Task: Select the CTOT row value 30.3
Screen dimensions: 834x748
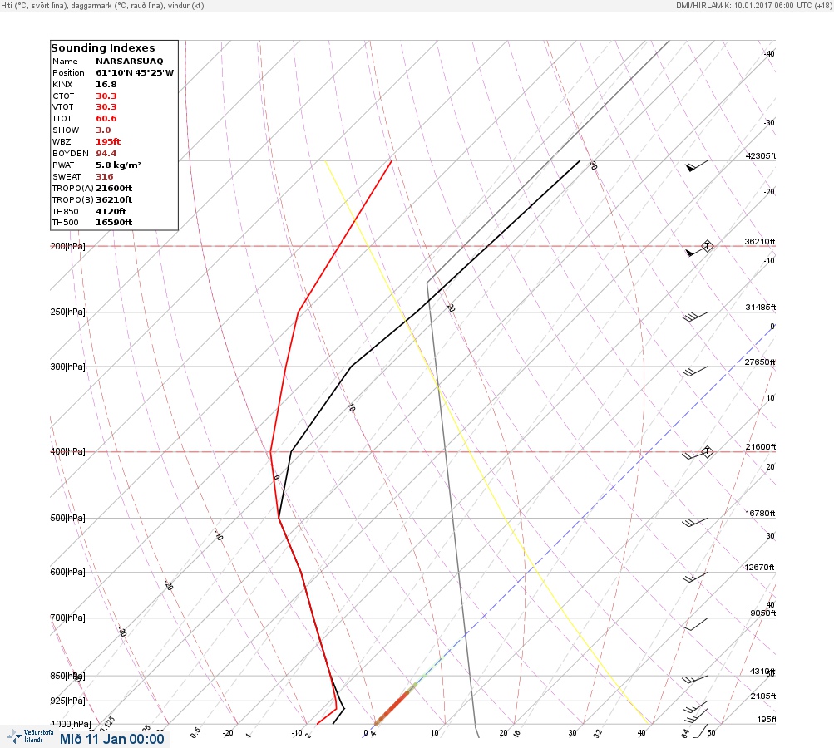Action: click(106, 96)
